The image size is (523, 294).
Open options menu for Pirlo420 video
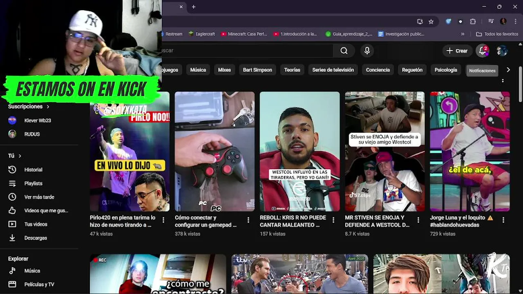tap(163, 220)
